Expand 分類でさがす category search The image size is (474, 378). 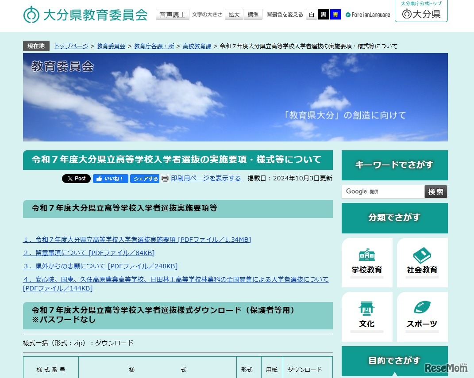394,218
